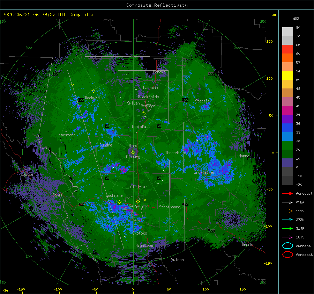This screenshot has height=294, width=314.
Task: Click the Lacombe town label
Action: coord(150,88)
